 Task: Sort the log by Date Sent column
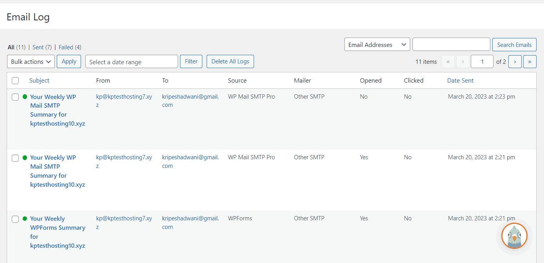460,81
